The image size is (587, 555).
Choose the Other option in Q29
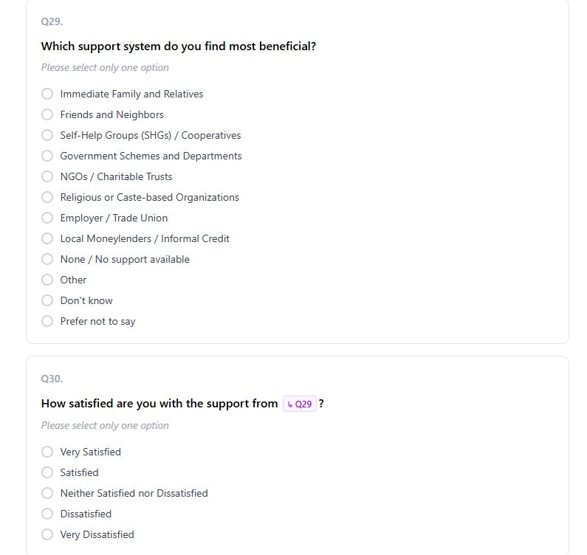point(47,280)
